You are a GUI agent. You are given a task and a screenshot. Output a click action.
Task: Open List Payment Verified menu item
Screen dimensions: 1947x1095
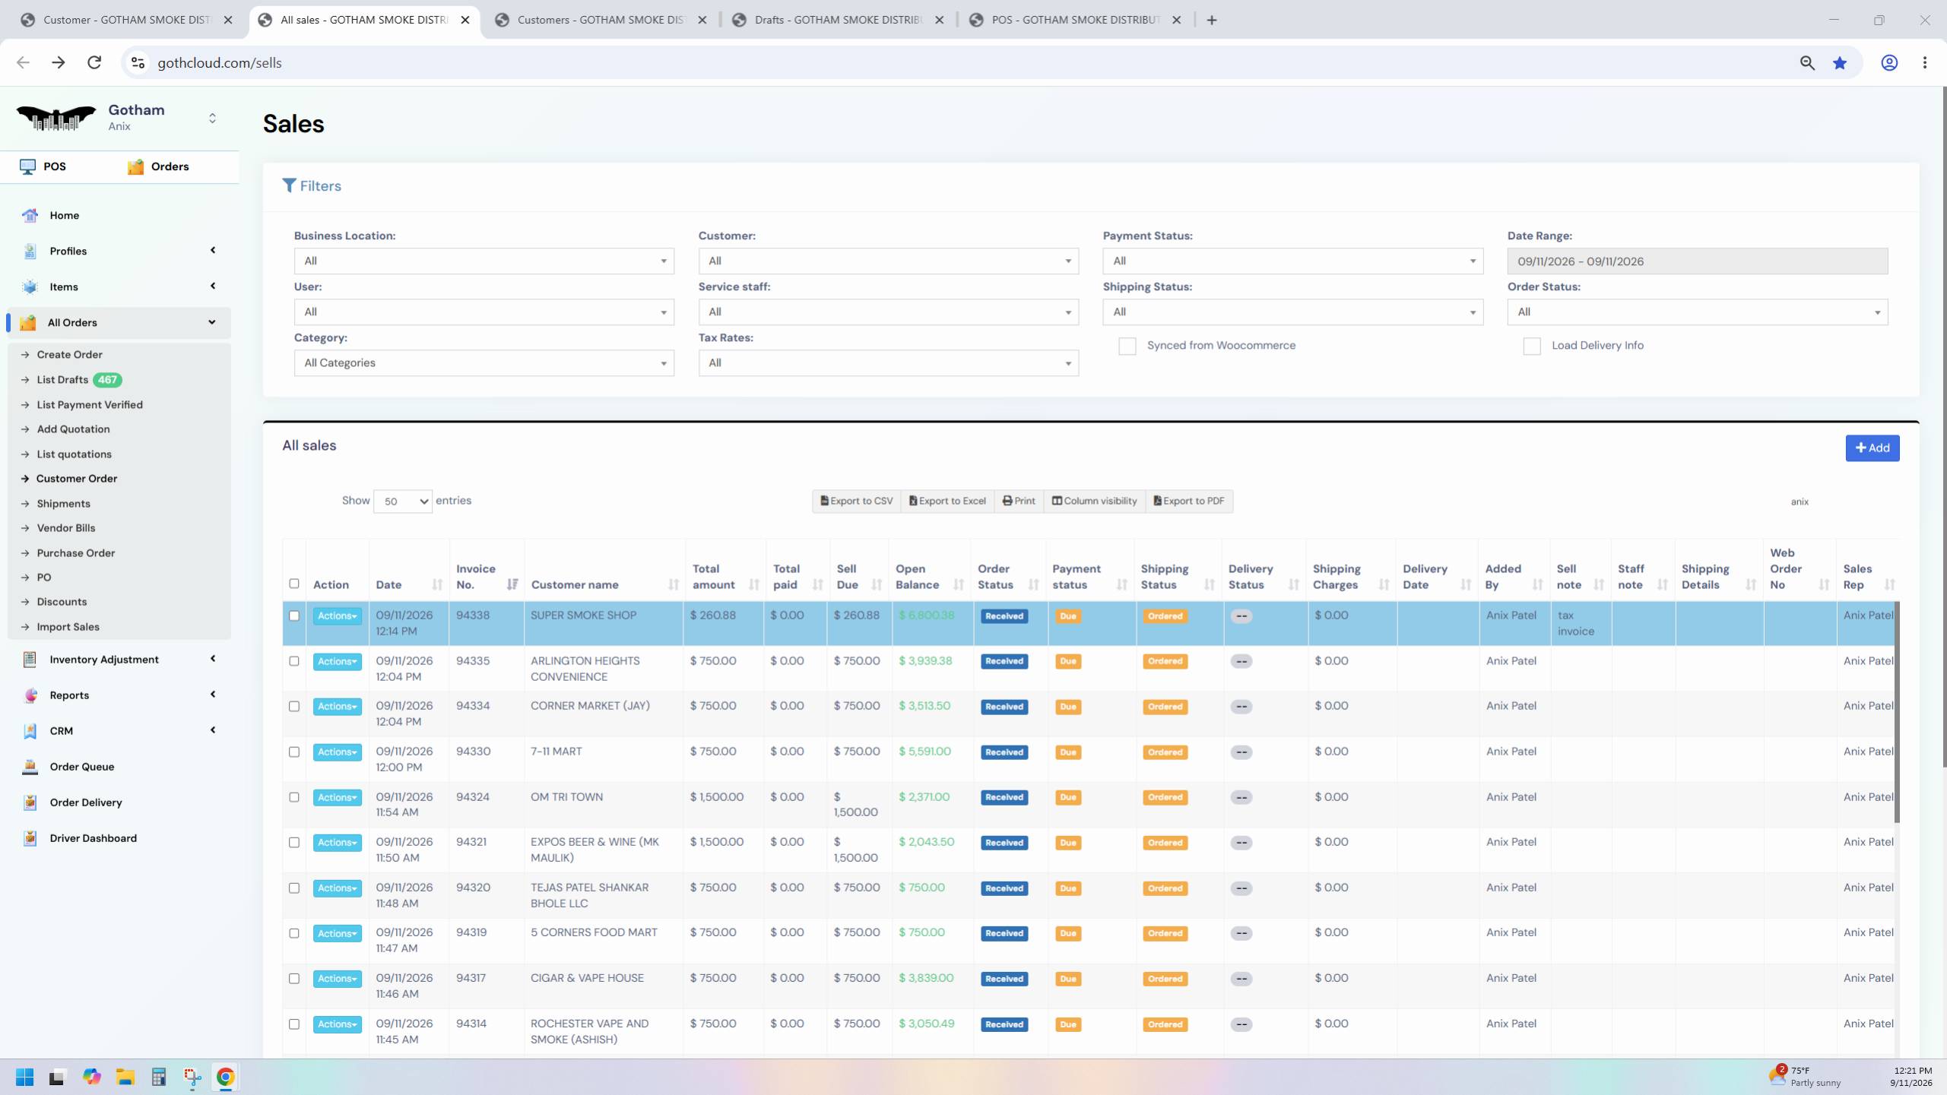(x=90, y=404)
